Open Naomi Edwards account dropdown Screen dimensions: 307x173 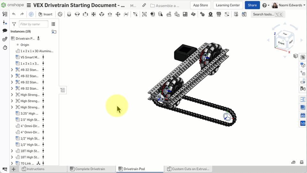click(x=288, y=5)
